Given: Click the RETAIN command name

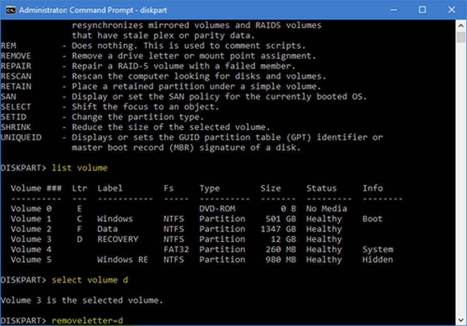Looking at the screenshot, I should [x=16, y=86].
